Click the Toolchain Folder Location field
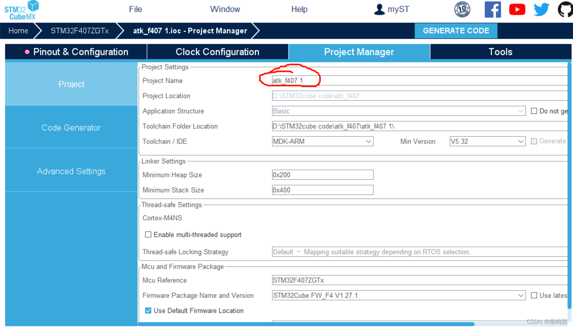This screenshot has width=573, height=328. 419,126
